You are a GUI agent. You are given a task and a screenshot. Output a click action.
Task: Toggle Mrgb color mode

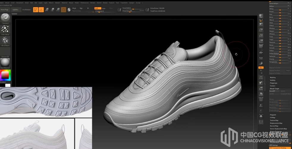pos(74,8)
